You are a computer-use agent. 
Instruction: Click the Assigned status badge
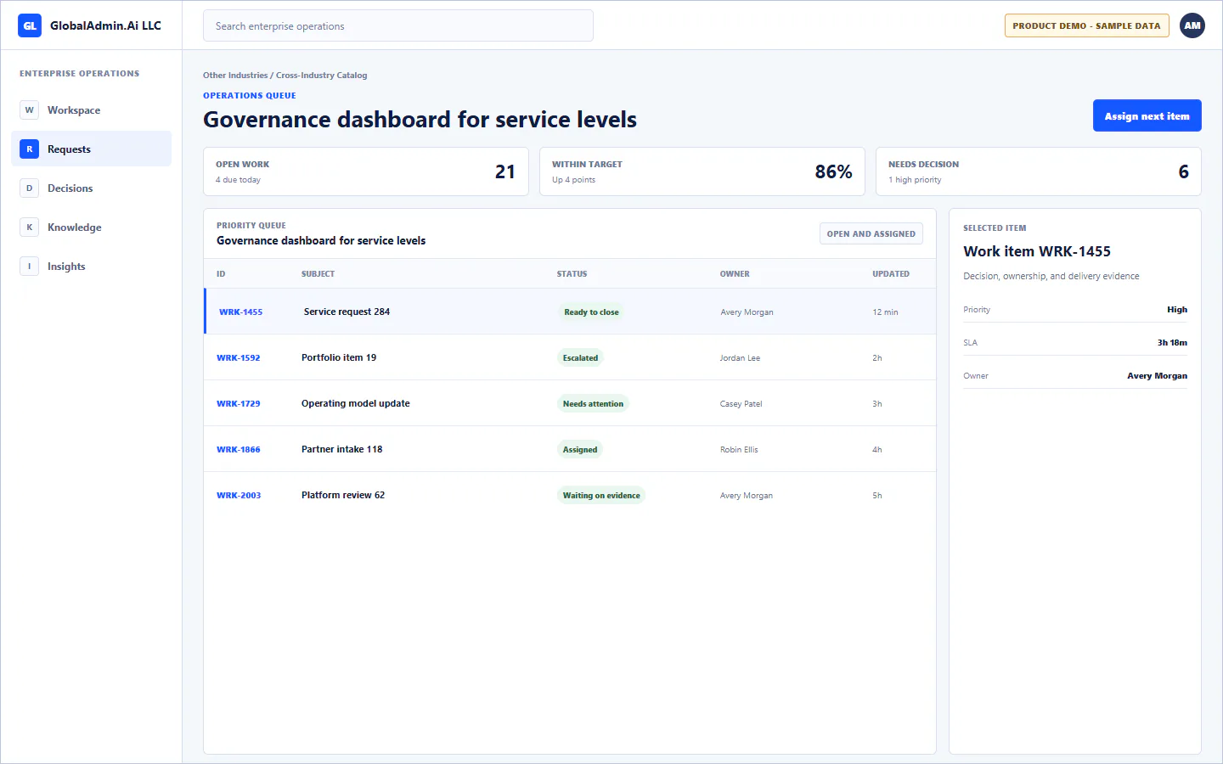(580, 450)
